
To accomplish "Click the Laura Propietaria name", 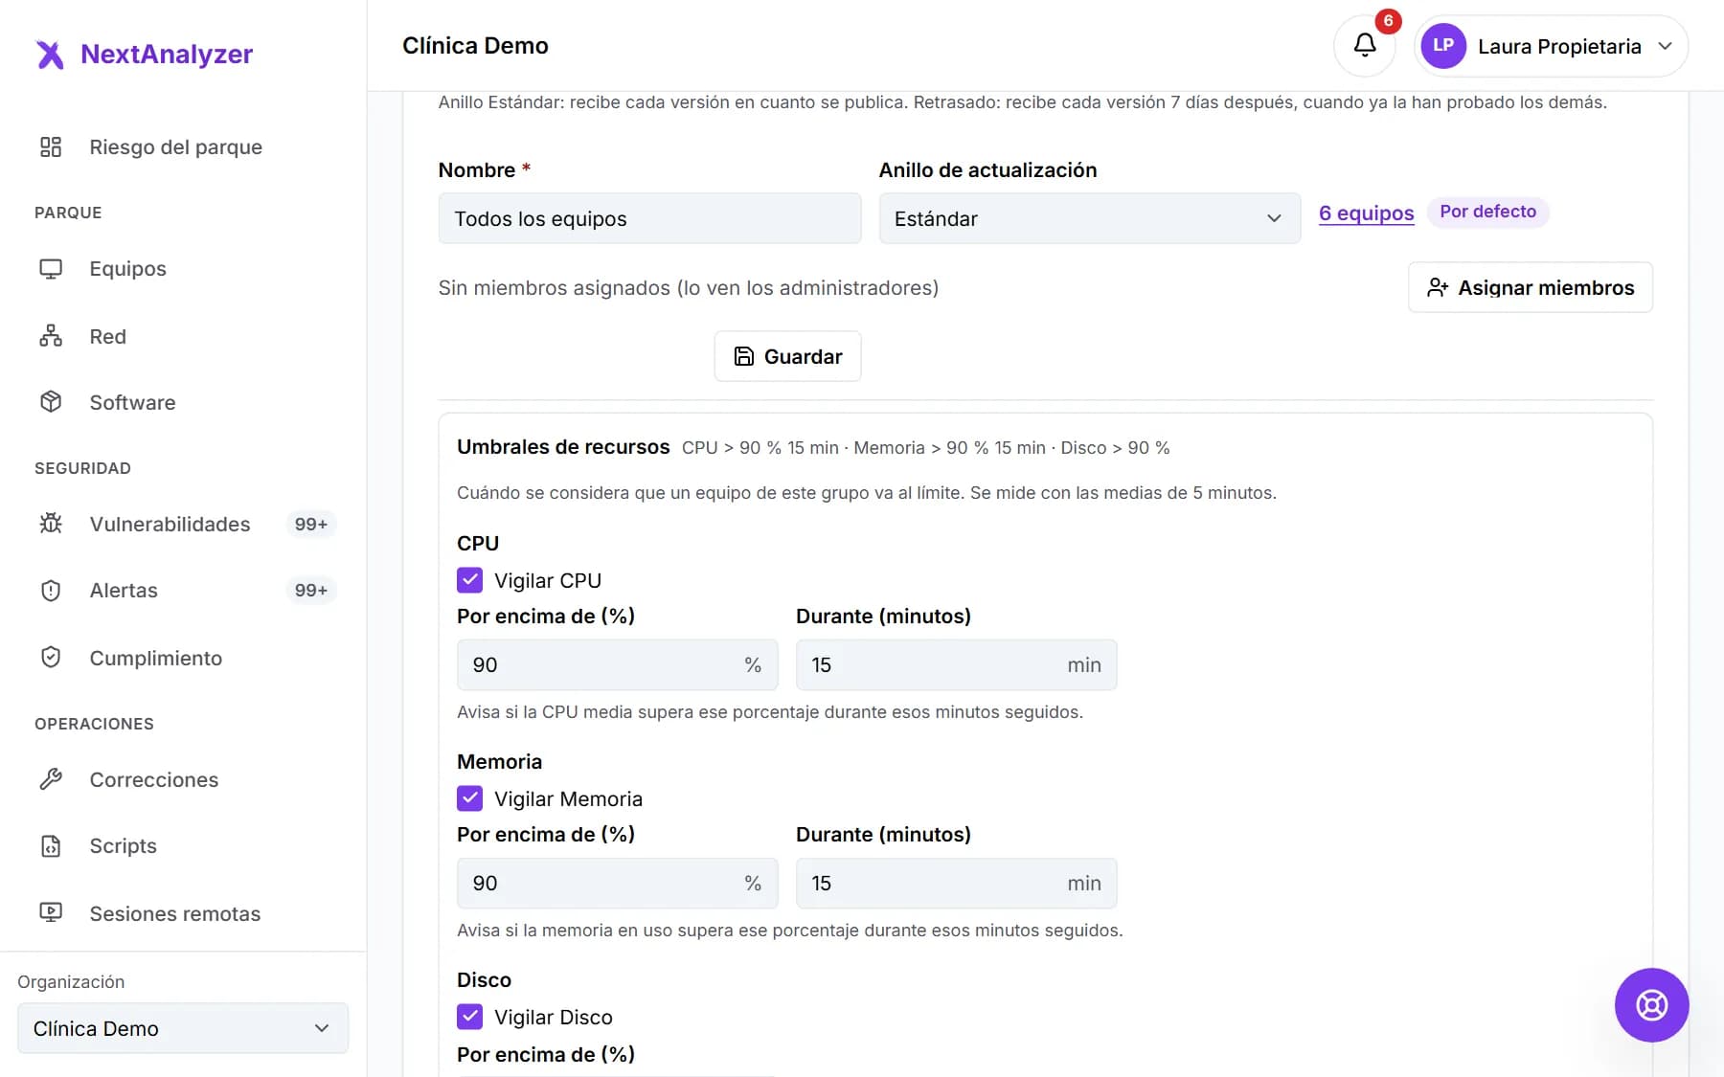I will point(1559,46).
